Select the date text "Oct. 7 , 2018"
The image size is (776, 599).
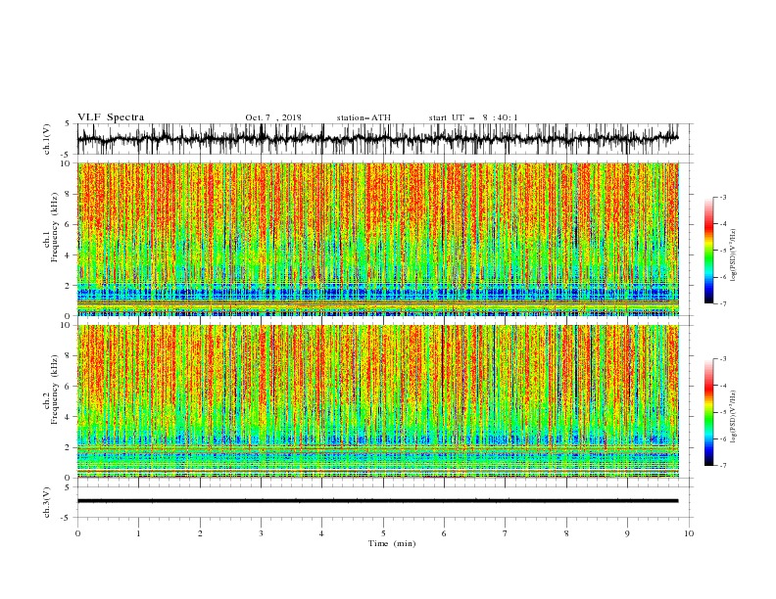pyautogui.click(x=273, y=117)
